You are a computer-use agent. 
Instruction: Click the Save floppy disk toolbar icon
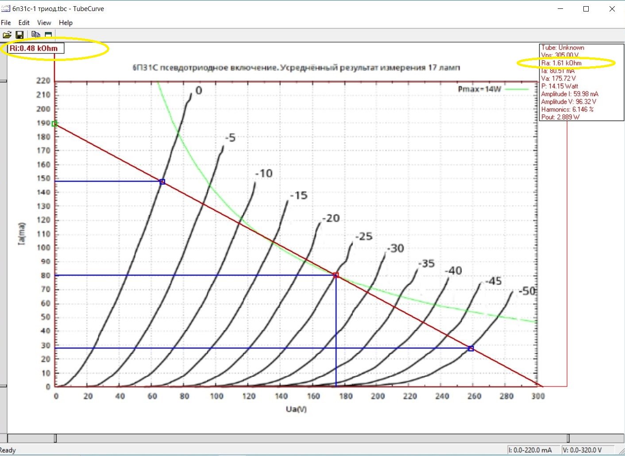click(19, 35)
